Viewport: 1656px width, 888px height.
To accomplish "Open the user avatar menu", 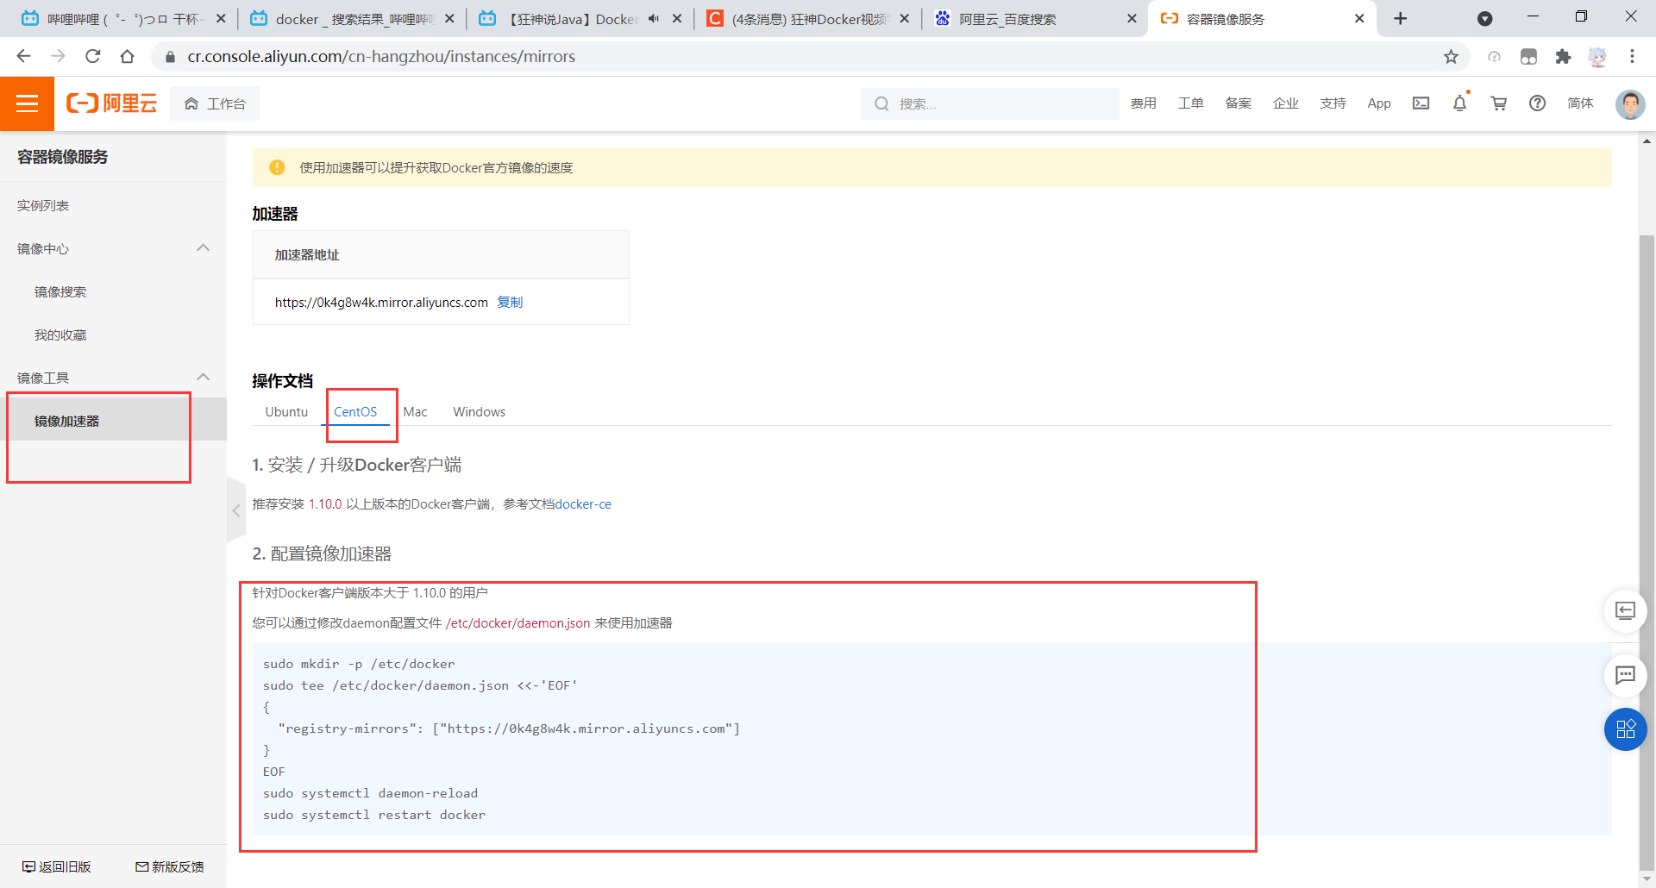I will tap(1630, 104).
